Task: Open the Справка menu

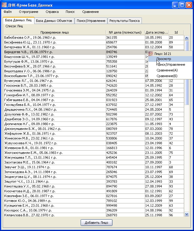Action: point(52,12)
